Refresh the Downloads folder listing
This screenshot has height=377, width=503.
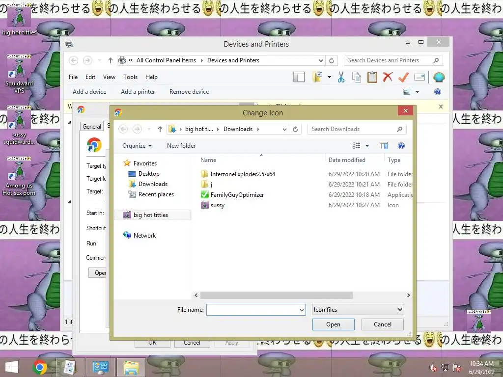[x=295, y=129]
